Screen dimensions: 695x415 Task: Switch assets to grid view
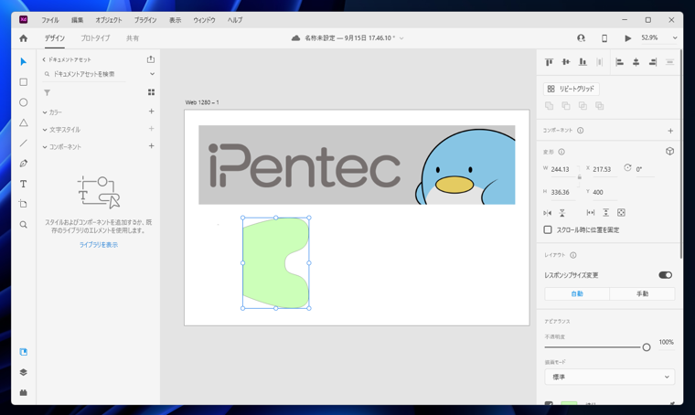click(151, 92)
